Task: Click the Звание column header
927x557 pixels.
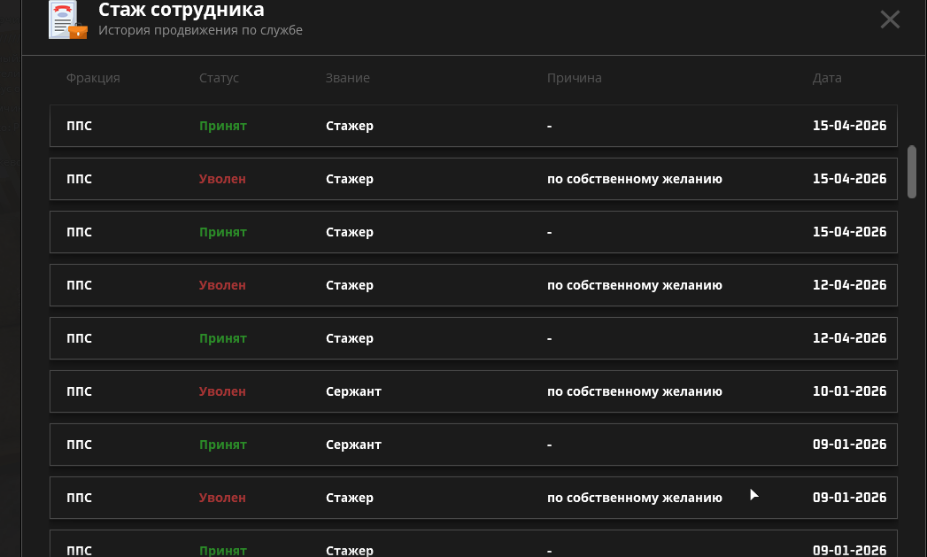Action: tap(347, 78)
